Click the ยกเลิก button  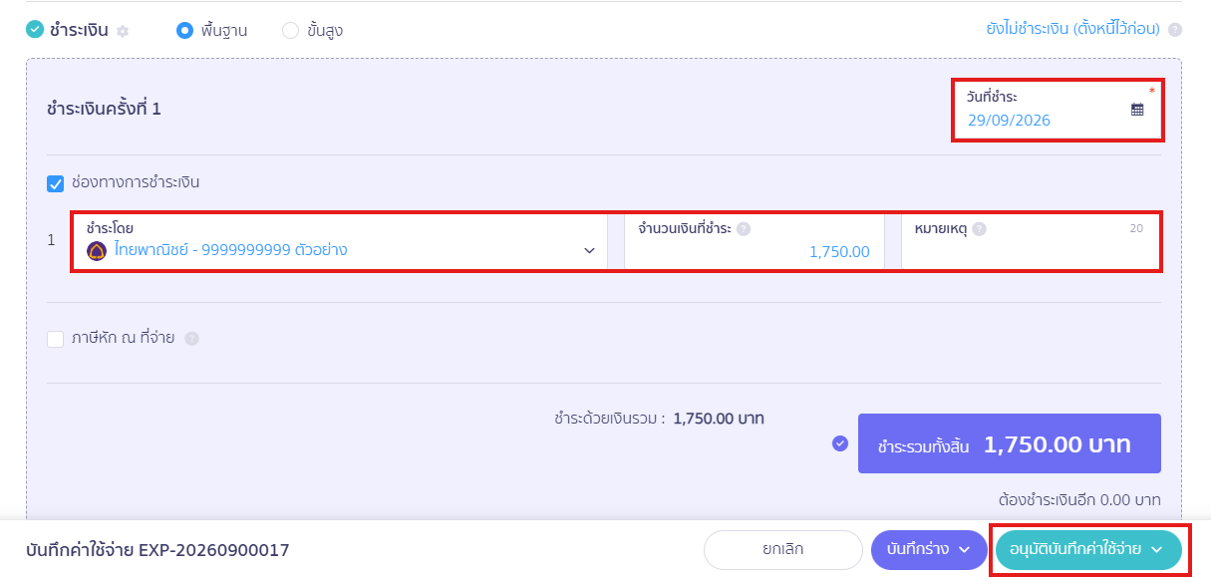click(x=783, y=549)
